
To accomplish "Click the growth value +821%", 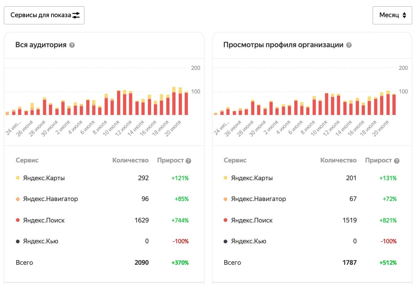I will pyautogui.click(x=388, y=220).
